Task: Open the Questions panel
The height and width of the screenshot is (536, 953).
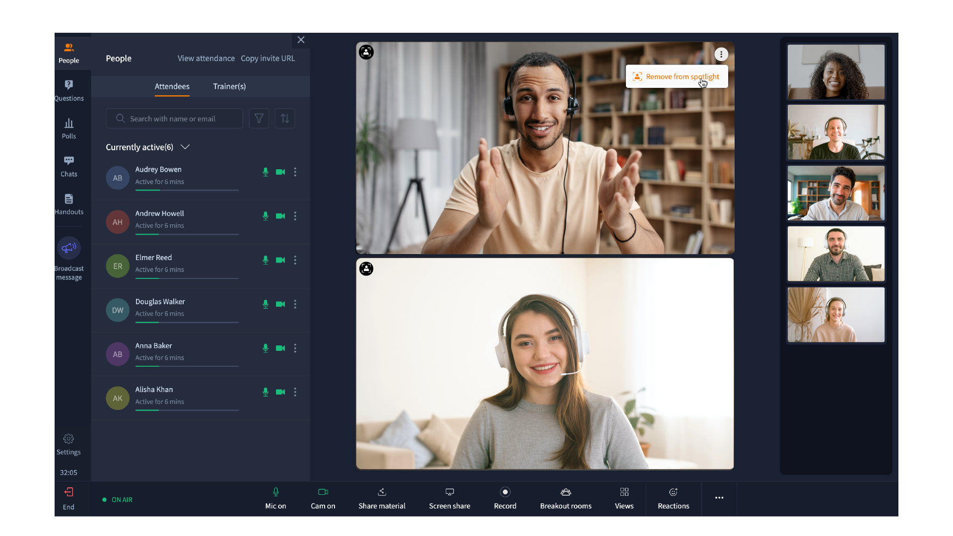Action: point(69,91)
